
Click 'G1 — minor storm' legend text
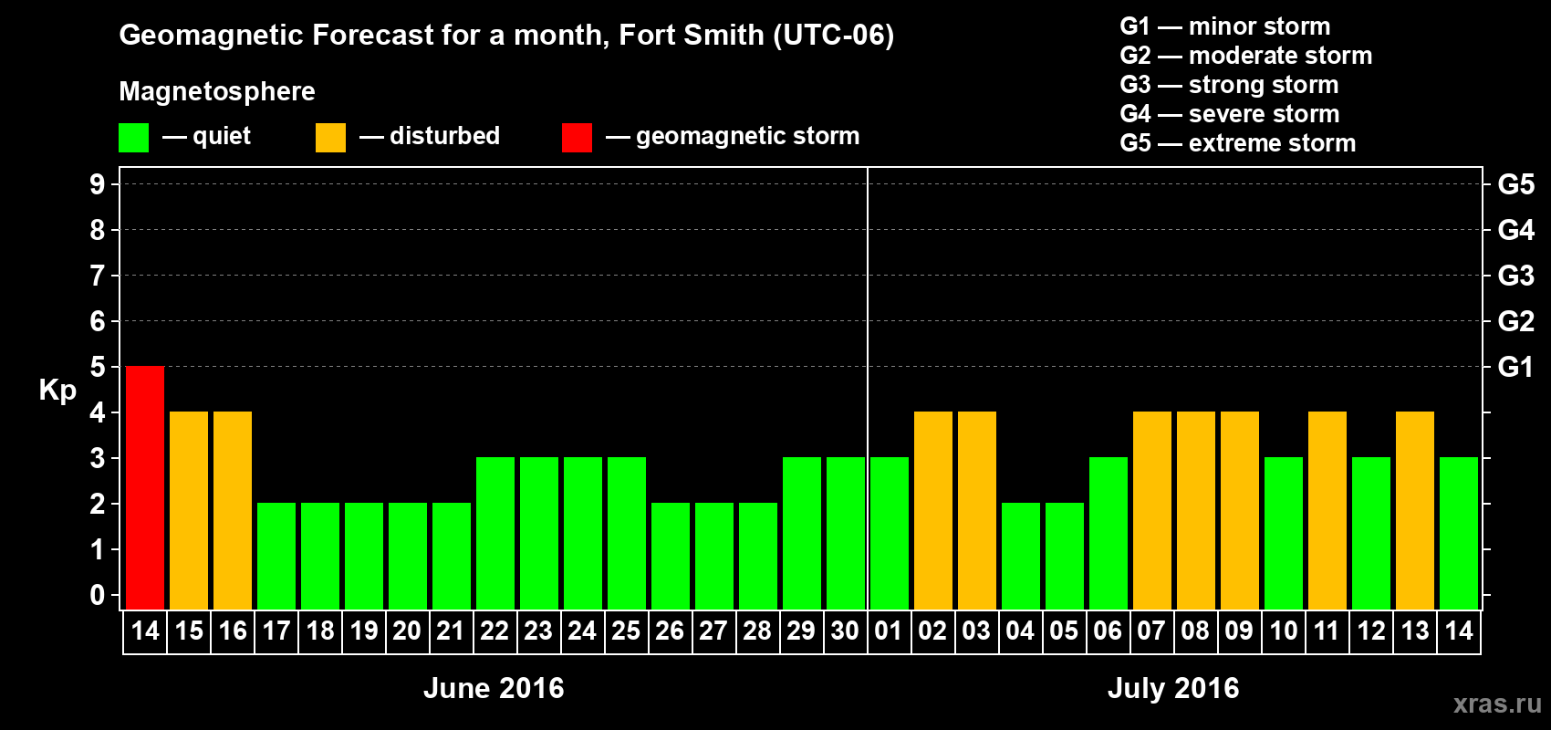click(1225, 26)
